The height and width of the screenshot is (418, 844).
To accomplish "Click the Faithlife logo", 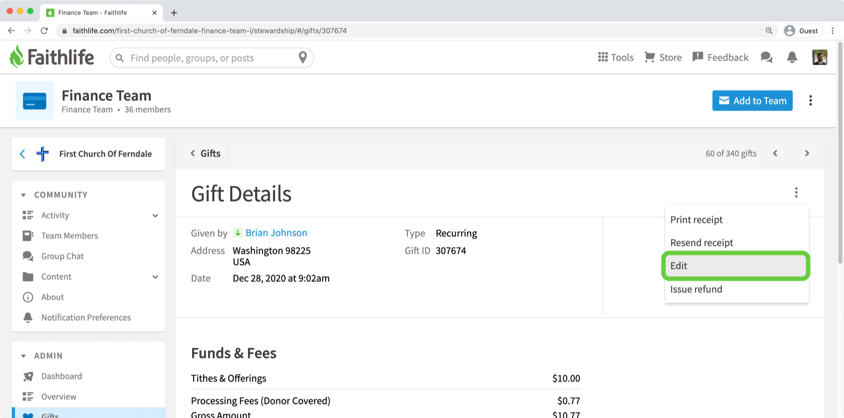I will click(x=52, y=57).
